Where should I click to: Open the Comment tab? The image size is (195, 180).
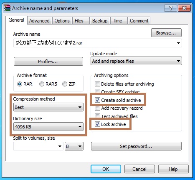click(x=139, y=21)
